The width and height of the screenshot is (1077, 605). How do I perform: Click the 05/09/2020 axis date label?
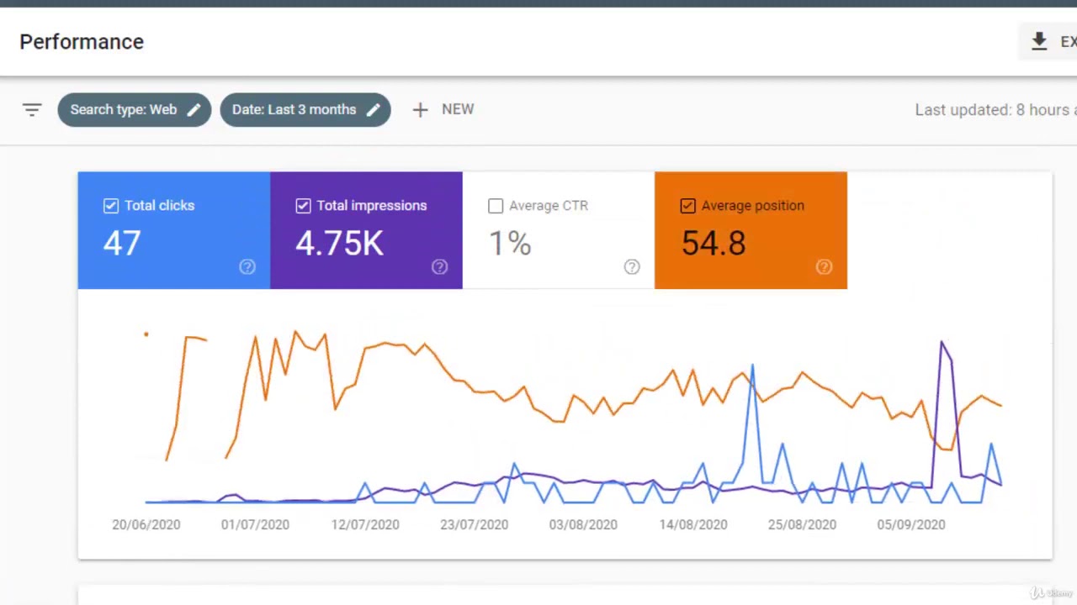click(911, 524)
